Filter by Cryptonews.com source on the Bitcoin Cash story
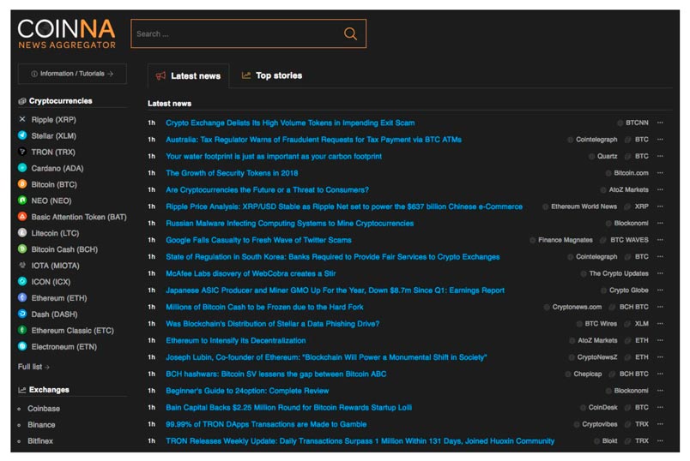 click(x=577, y=307)
